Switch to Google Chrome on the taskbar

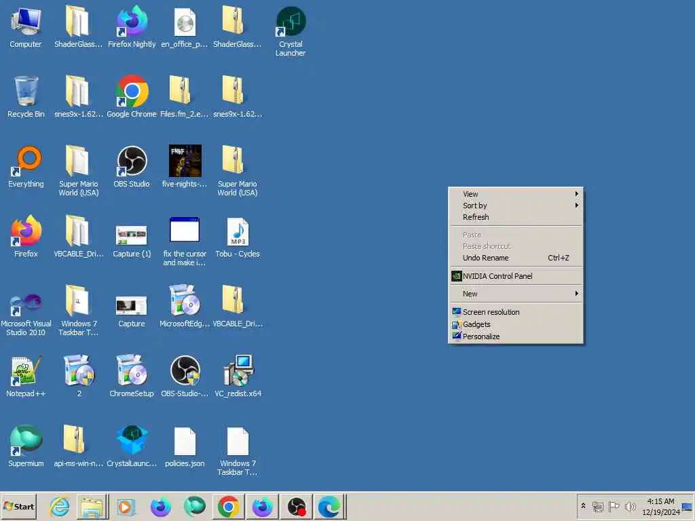click(228, 506)
